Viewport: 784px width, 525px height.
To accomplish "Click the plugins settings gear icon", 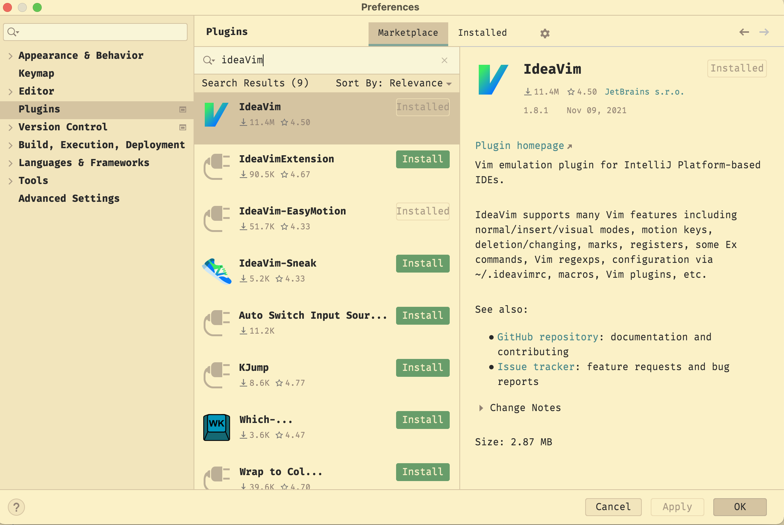I will coord(545,34).
